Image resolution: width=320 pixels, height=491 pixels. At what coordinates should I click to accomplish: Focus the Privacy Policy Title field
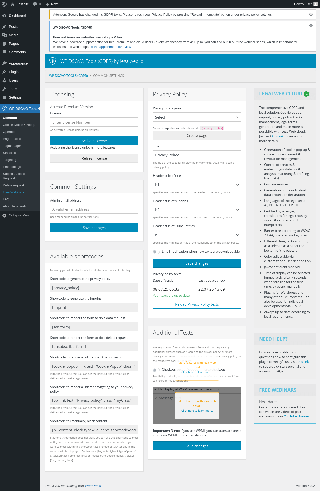point(197,155)
